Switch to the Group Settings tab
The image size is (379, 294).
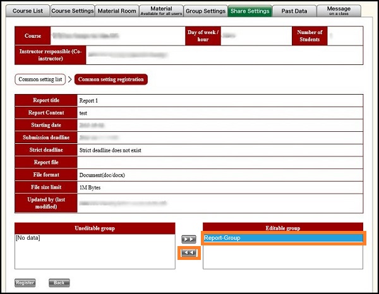tap(206, 11)
